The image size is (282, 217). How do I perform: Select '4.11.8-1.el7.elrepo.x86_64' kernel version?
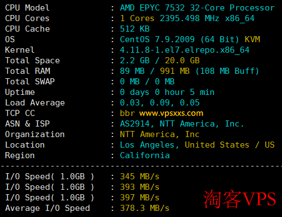[x=185, y=50]
